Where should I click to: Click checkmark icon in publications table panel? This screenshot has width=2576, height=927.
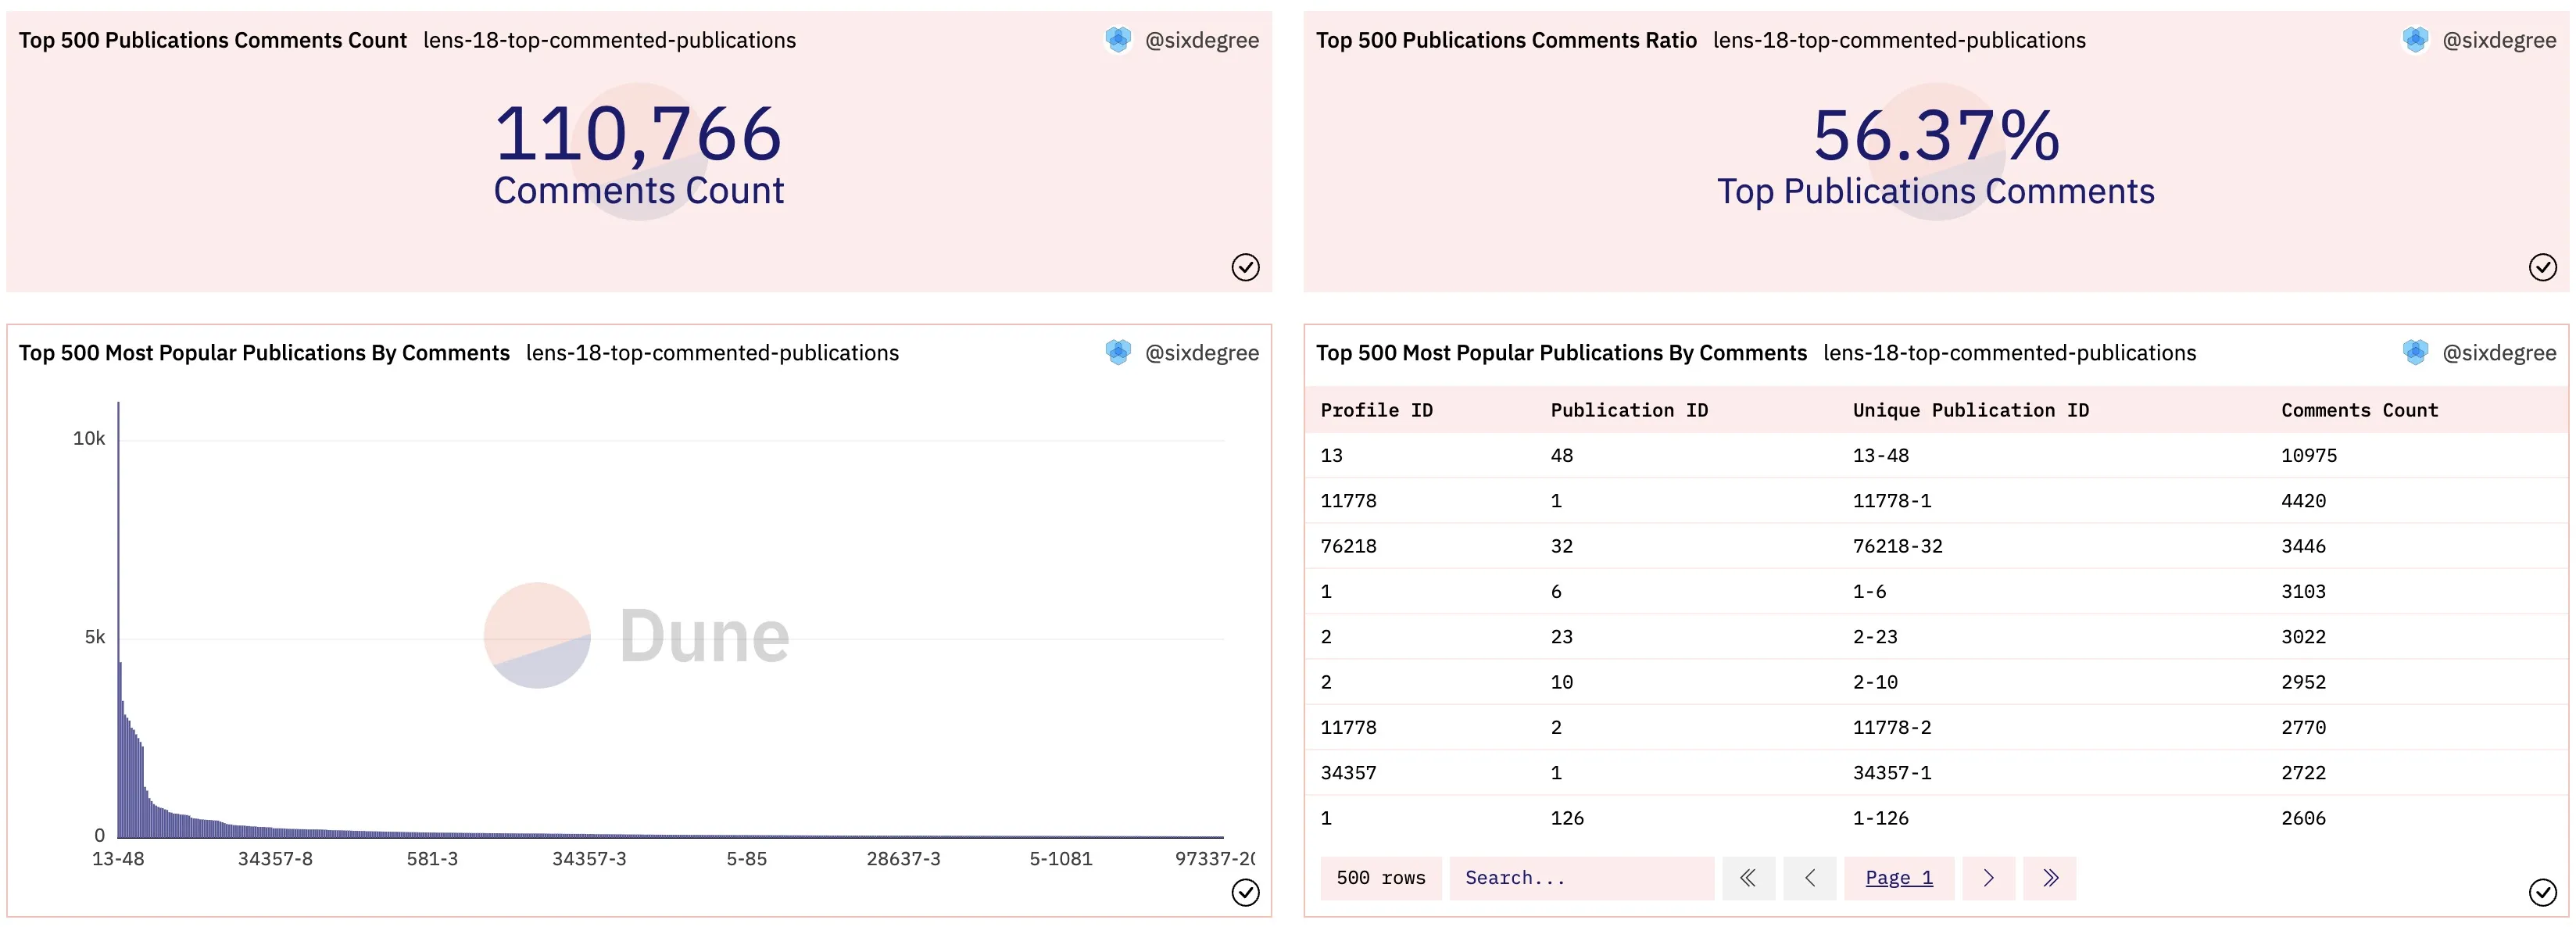[2542, 892]
